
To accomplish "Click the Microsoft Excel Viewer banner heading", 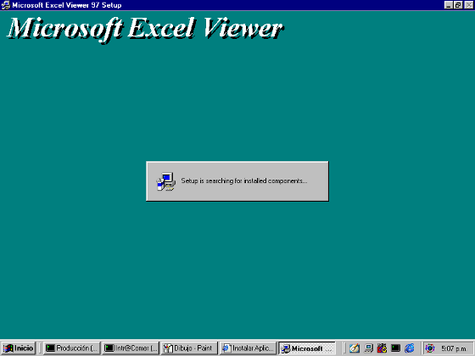I will [145, 29].
